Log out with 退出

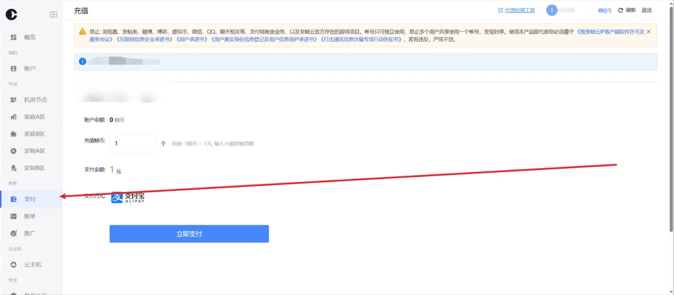(x=647, y=11)
